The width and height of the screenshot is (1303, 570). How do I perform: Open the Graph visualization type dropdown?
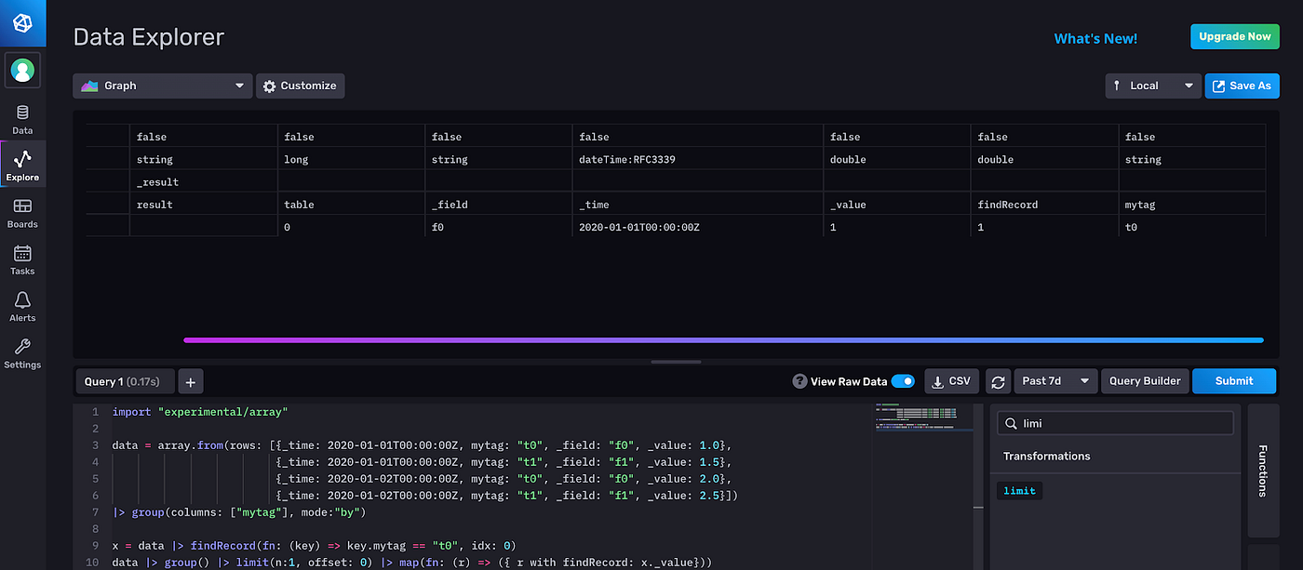click(162, 85)
